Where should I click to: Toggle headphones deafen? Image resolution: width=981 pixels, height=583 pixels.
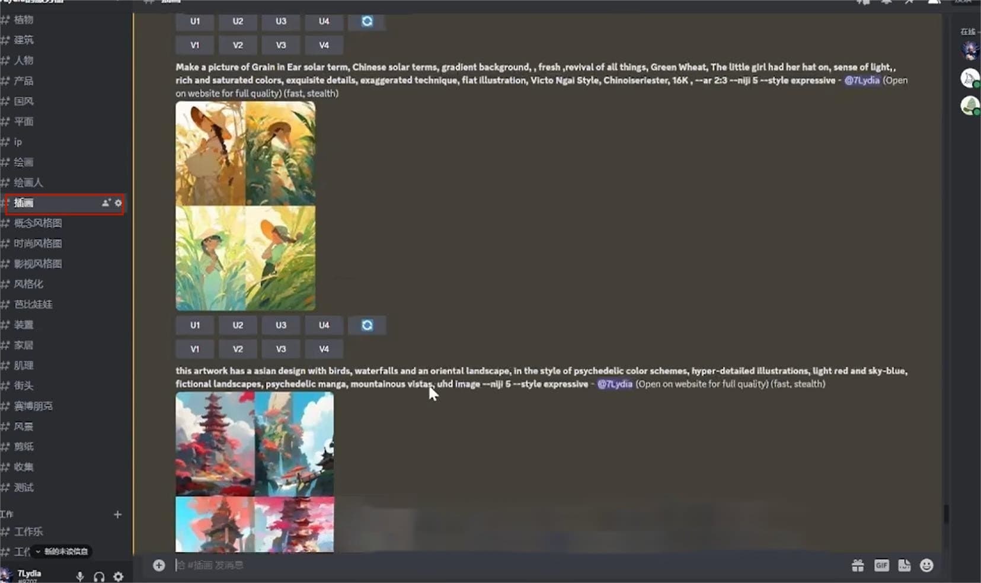(x=99, y=576)
